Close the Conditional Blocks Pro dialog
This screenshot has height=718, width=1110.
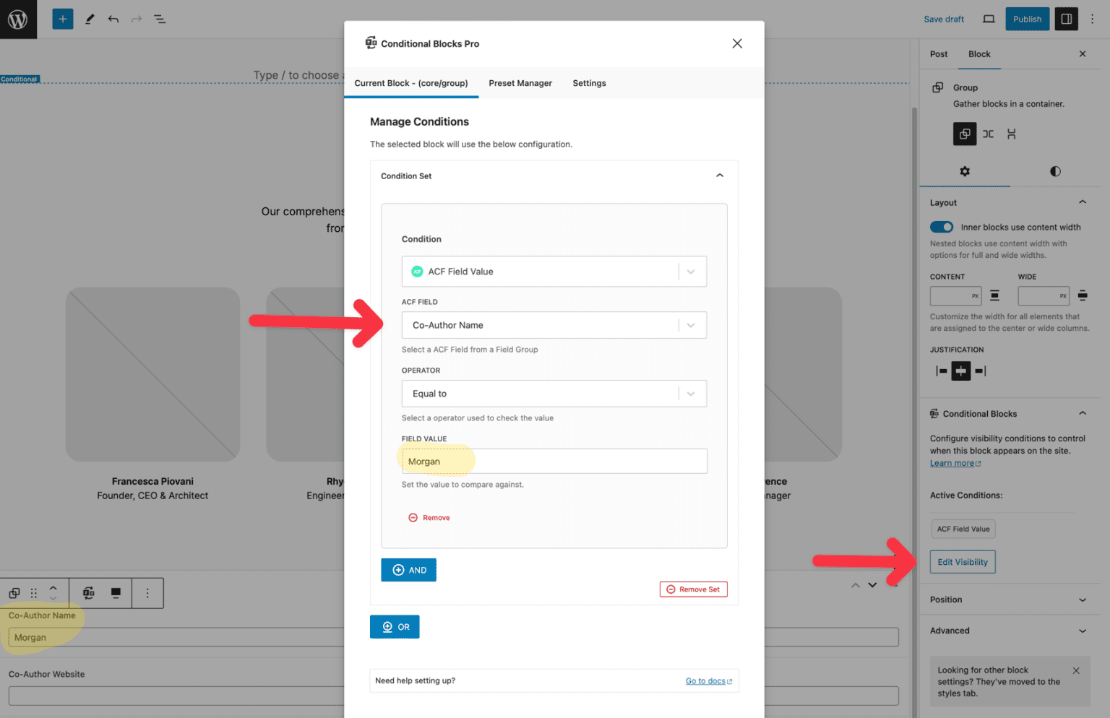(x=737, y=43)
